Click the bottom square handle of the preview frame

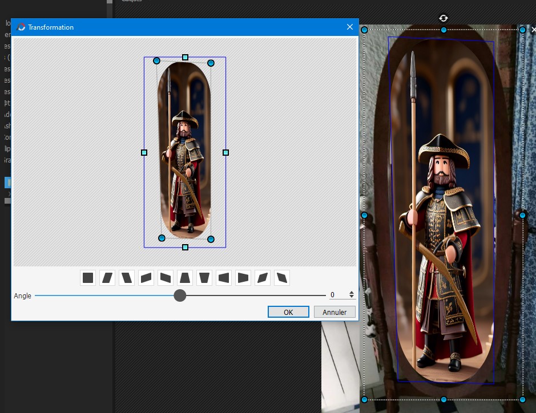185,247
